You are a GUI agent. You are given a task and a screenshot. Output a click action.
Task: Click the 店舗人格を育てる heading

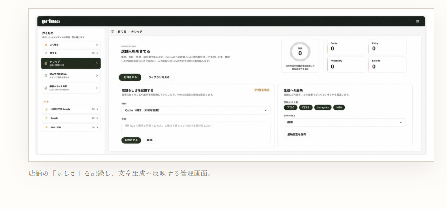pyautogui.click(x=136, y=52)
